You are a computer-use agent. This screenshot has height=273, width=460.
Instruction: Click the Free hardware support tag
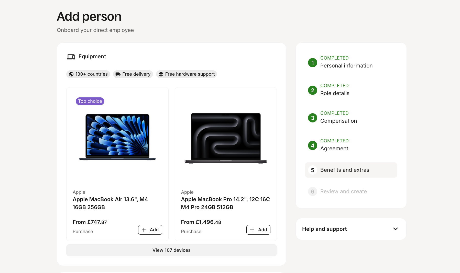point(187,74)
